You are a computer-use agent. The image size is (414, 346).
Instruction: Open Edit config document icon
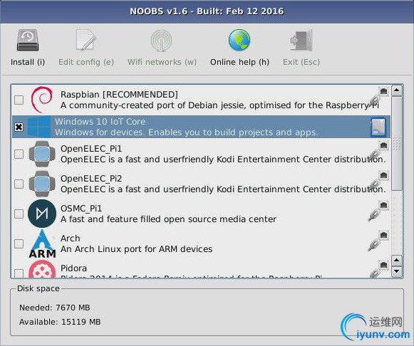click(x=86, y=40)
